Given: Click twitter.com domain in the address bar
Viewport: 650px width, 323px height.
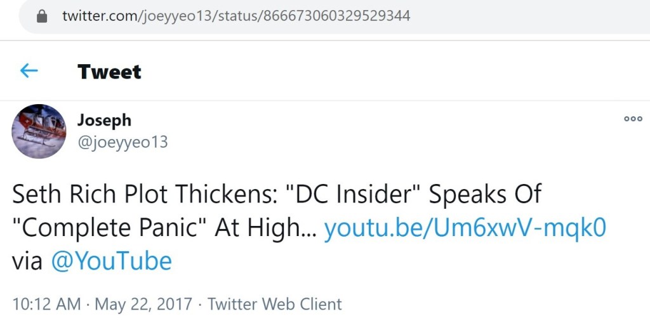Looking at the screenshot, I should tap(100, 16).
